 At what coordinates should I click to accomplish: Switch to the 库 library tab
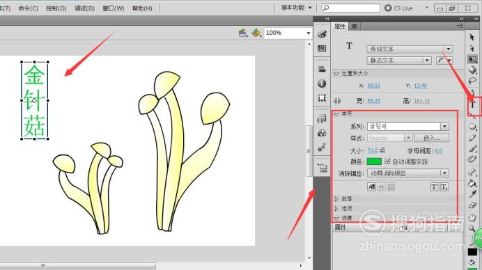point(354,26)
